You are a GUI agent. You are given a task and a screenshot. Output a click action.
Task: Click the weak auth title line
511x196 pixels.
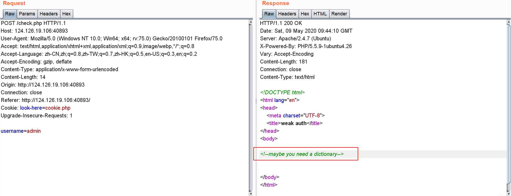pos(294,123)
